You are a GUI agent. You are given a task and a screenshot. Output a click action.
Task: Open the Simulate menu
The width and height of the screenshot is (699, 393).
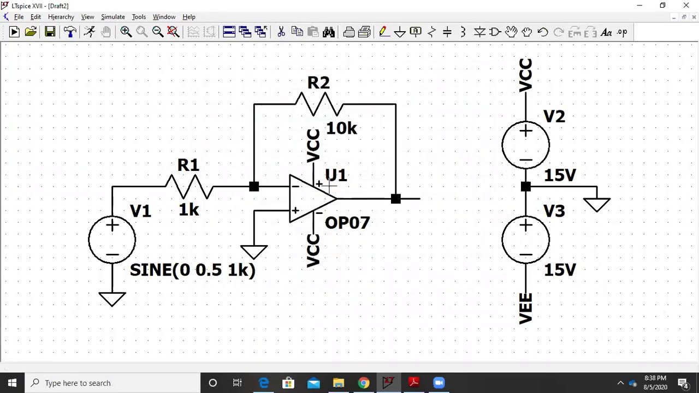(112, 17)
